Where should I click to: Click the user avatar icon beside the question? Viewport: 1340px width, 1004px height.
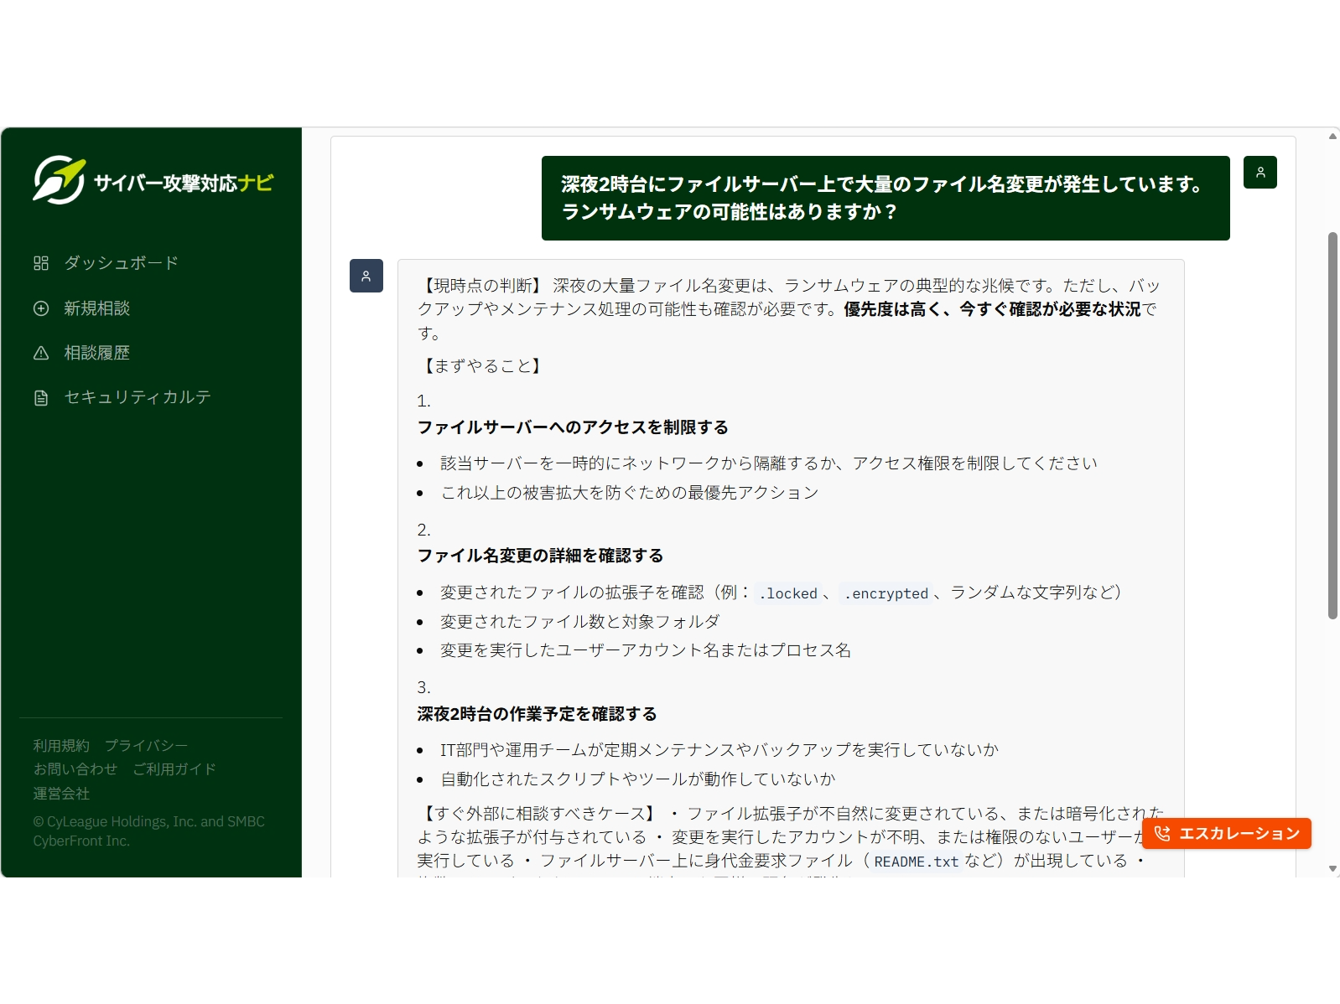point(1259,173)
